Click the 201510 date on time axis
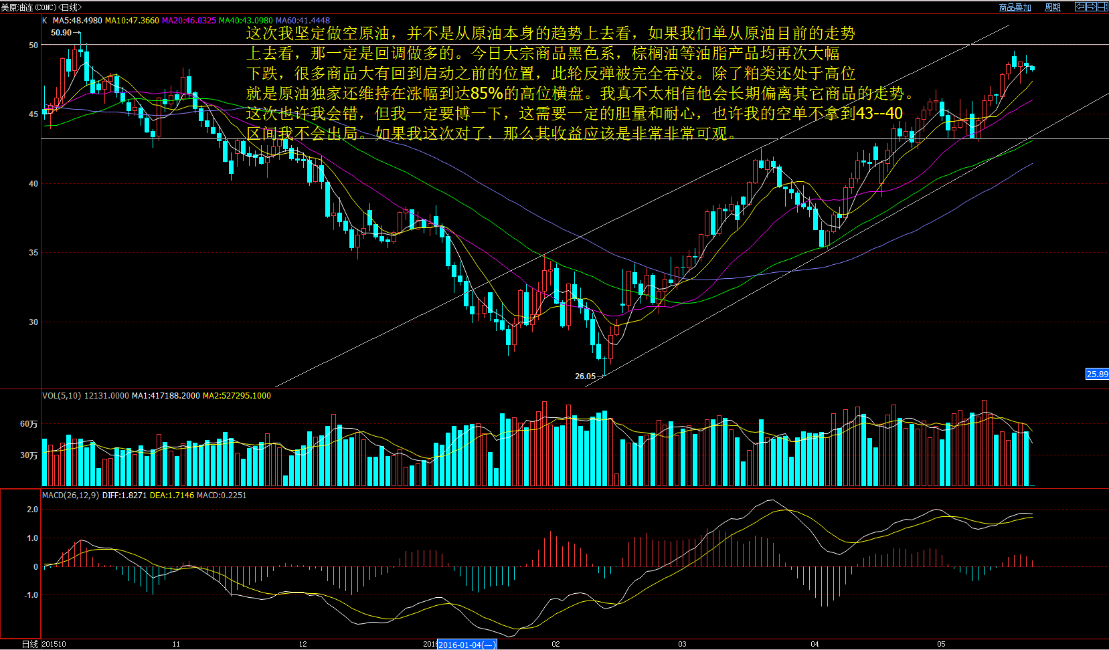 tap(54, 645)
